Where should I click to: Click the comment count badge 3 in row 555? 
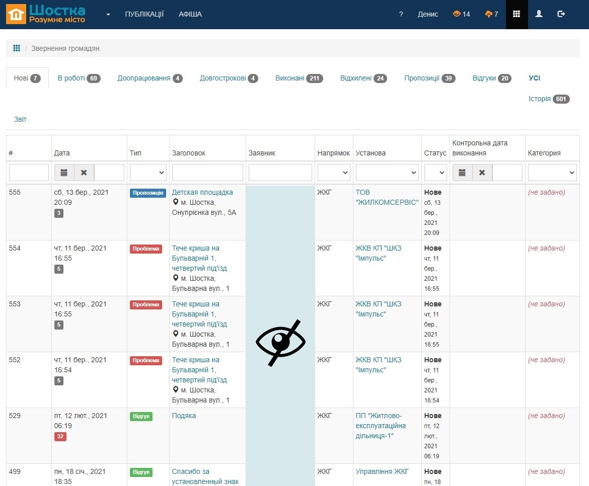point(58,213)
